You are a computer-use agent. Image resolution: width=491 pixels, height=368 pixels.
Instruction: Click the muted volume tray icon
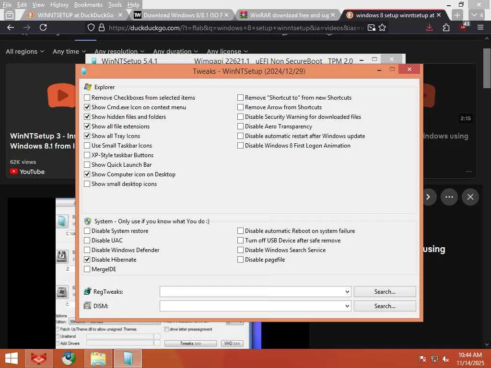[x=445, y=359]
